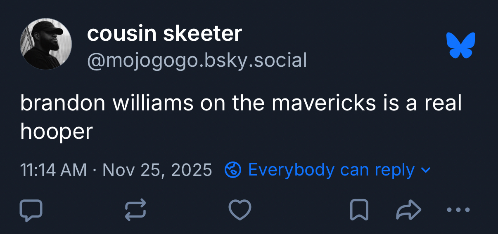Open cousin skeeter's profile picture

pos(46,44)
